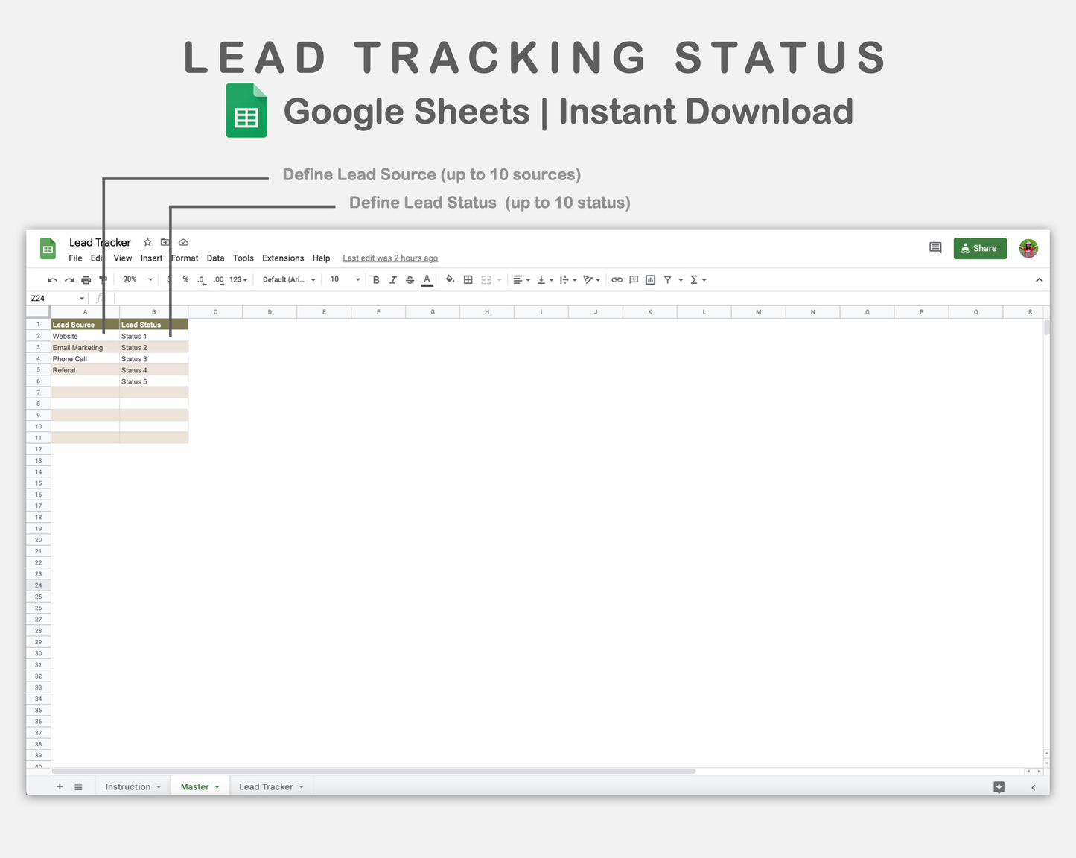Image resolution: width=1076 pixels, height=858 pixels.
Task: Click the paint format tool
Action: coord(104,279)
